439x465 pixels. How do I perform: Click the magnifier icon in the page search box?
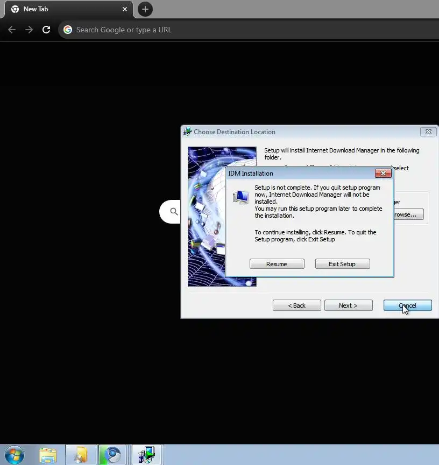pos(174,211)
